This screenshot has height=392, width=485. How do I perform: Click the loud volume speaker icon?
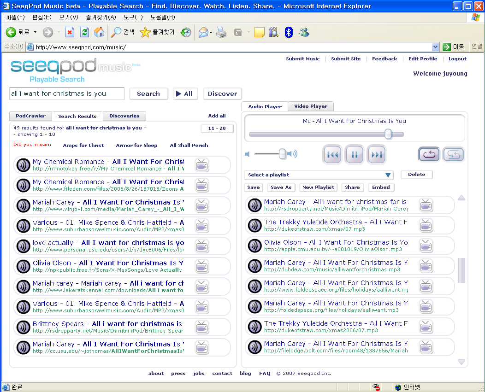pyautogui.click(x=292, y=154)
